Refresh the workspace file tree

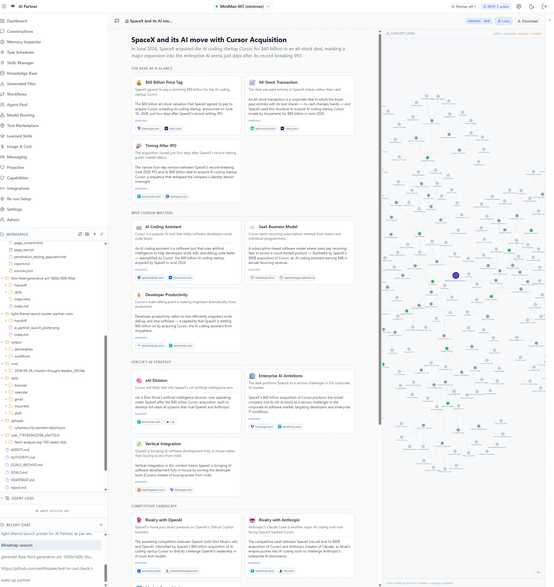pos(80,234)
